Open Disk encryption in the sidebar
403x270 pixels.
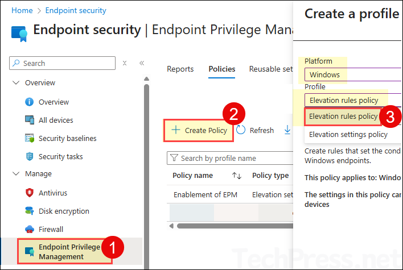[x=64, y=211]
